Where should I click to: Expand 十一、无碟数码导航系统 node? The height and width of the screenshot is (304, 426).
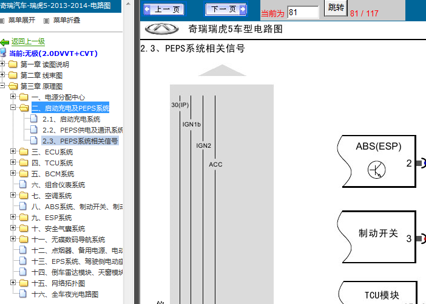[13, 239]
